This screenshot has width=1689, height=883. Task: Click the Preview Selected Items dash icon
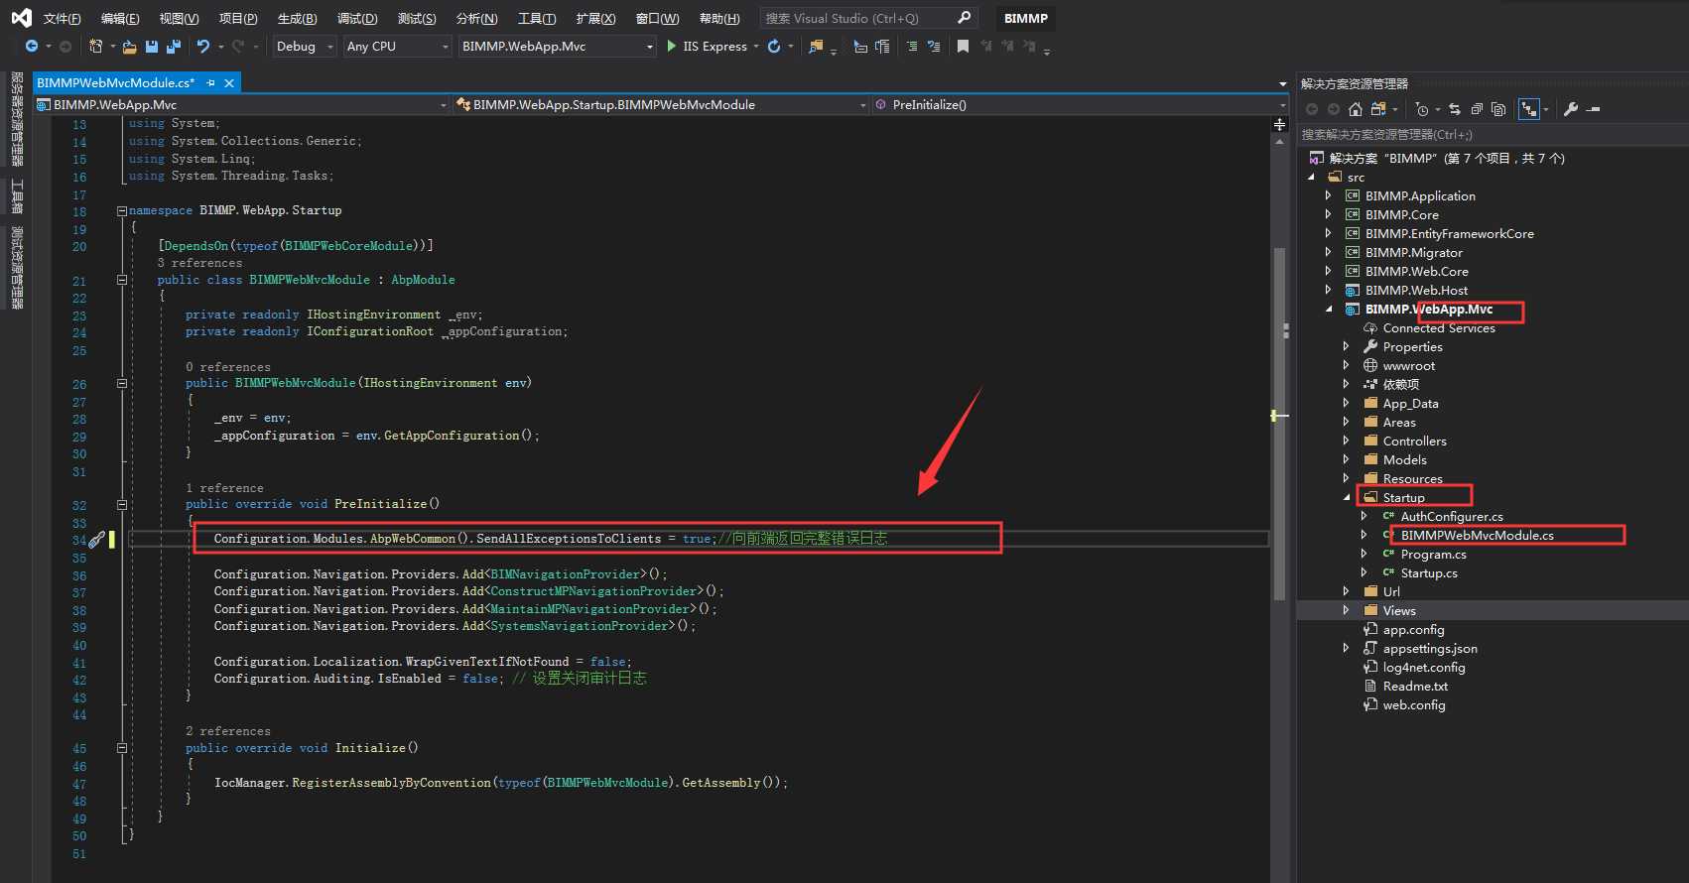[1594, 109]
